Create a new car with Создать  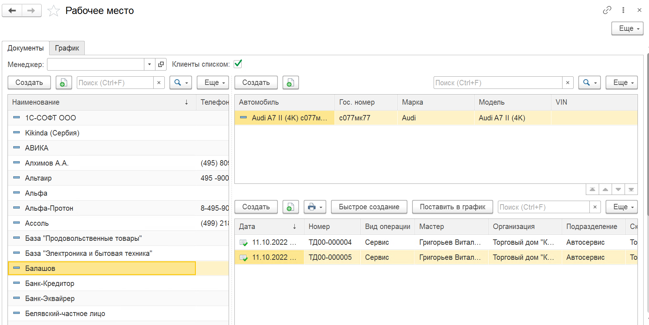(x=256, y=83)
